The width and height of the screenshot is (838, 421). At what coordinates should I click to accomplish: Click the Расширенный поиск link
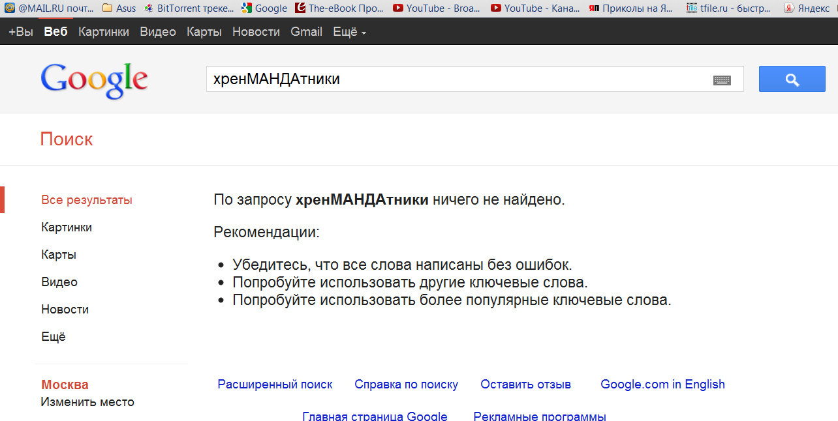(275, 385)
